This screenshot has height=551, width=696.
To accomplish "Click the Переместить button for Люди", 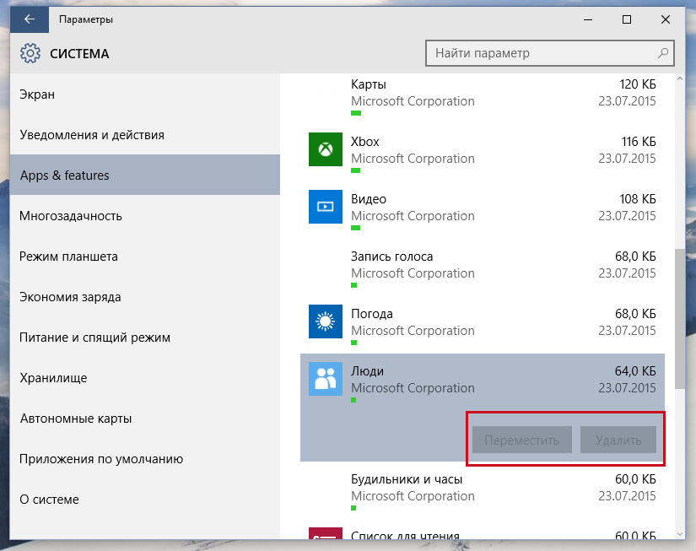I will (x=522, y=440).
